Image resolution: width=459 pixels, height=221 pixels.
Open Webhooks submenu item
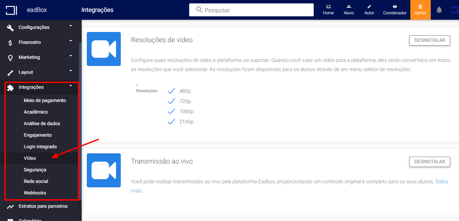(x=35, y=193)
